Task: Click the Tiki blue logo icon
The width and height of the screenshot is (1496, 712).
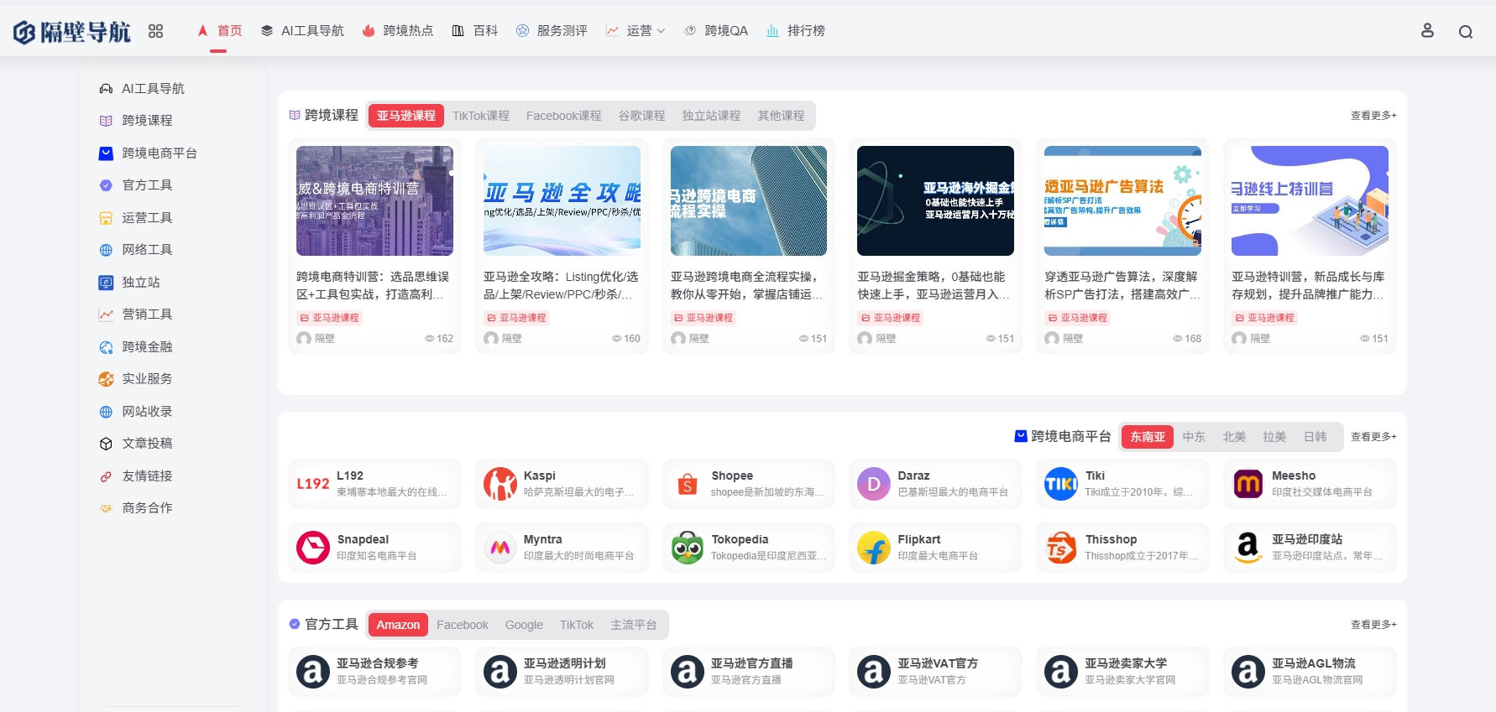Action: click(x=1060, y=484)
